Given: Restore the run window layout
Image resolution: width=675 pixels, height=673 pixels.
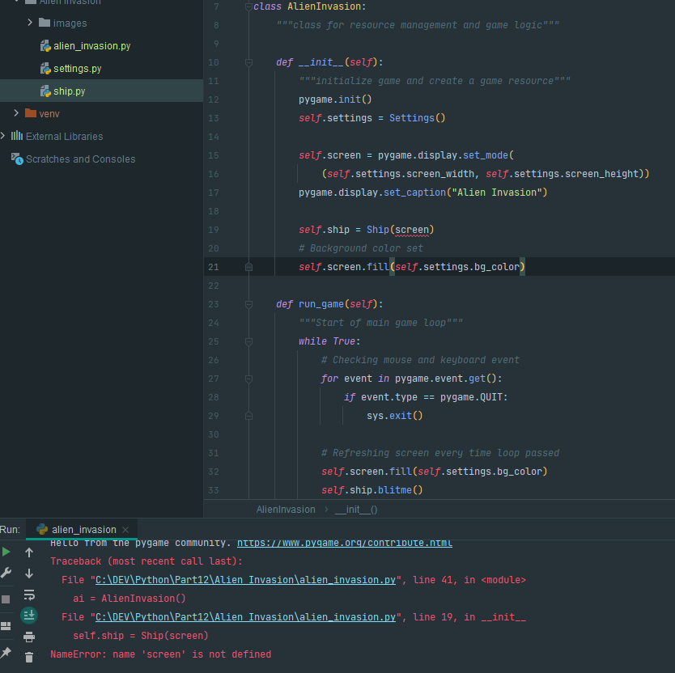Looking at the screenshot, I should [x=6, y=624].
